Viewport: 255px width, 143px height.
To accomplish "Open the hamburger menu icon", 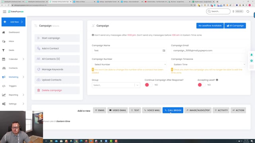I will pos(4,12).
